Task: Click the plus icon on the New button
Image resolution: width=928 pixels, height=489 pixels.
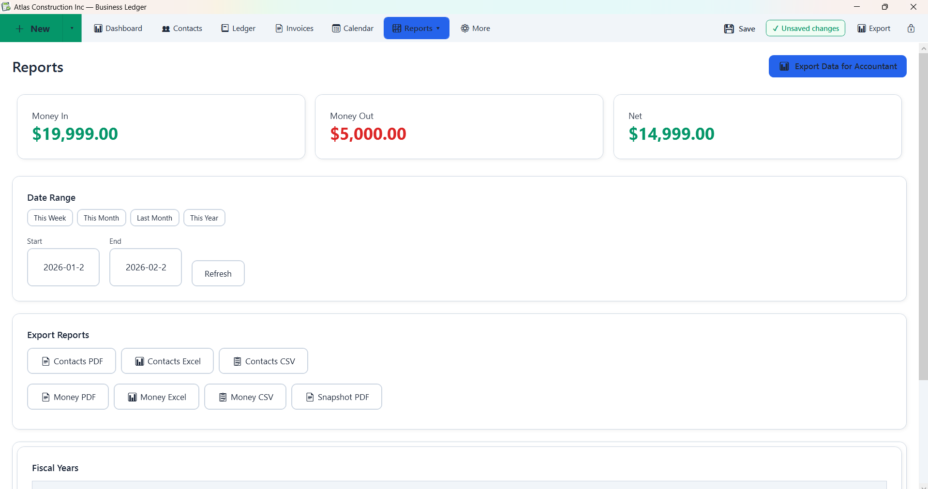Action: pos(20,29)
